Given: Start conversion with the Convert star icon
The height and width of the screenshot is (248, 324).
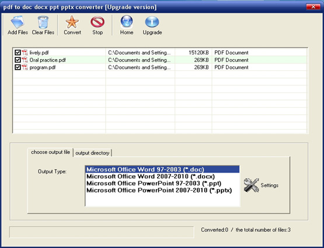Looking at the screenshot, I should tap(72, 22).
